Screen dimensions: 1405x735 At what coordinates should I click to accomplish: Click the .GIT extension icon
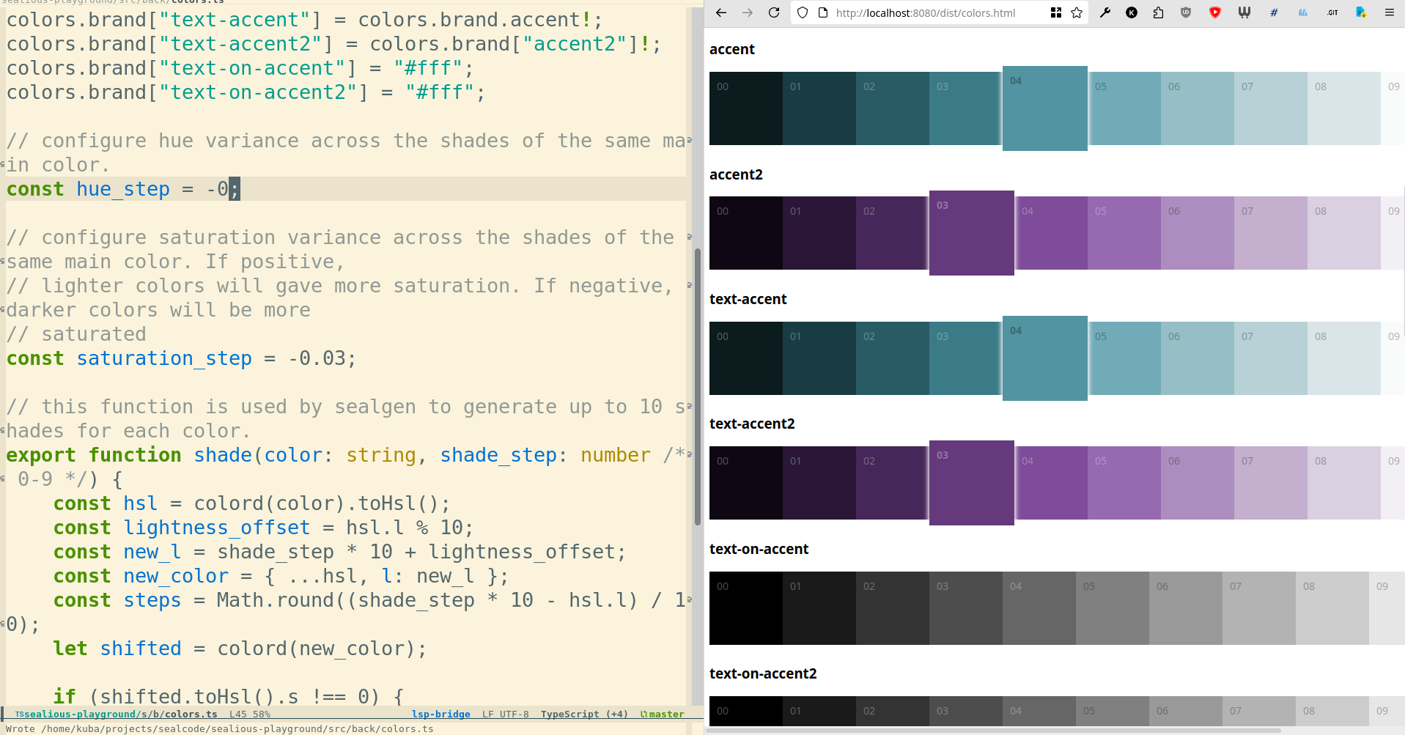pyautogui.click(x=1332, y=12)
